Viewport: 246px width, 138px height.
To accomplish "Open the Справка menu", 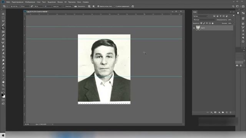I will click(x=85, y=2).
